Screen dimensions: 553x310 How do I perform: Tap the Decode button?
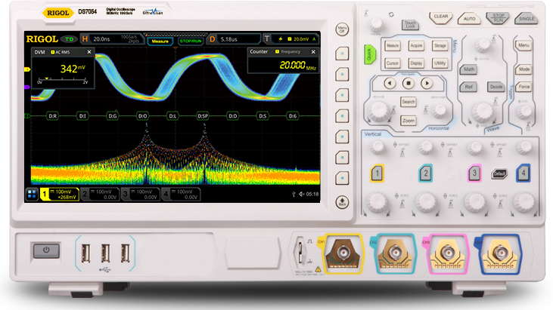(x=496, y=87)
